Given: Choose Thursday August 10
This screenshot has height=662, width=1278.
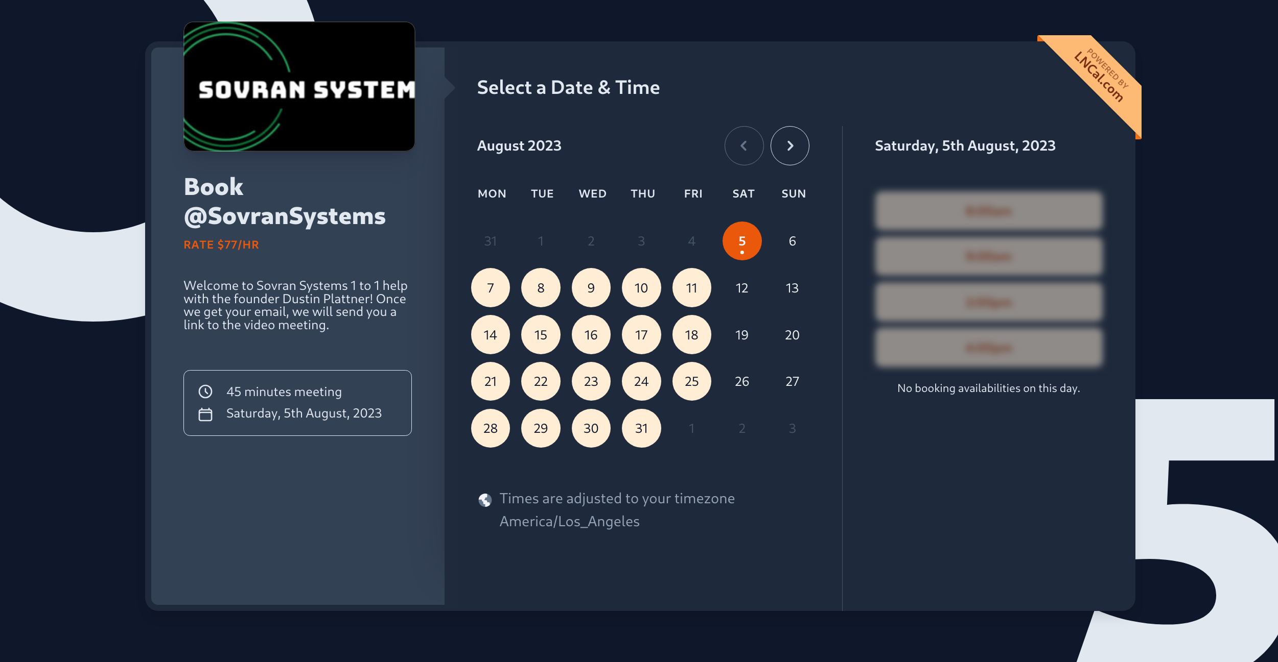Looking at the screenshot, I should 641,288.
